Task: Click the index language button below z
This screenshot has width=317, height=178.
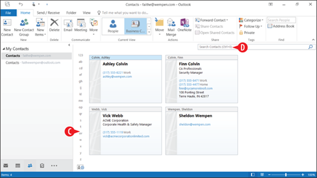Action: (80, 167)
